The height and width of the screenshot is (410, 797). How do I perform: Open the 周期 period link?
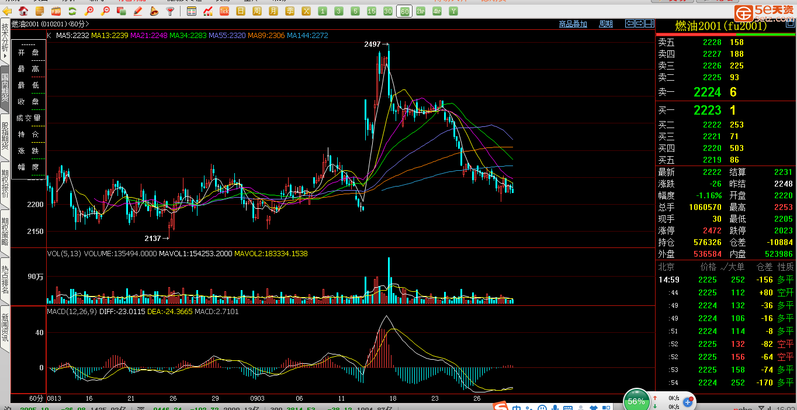coord(606,24)
